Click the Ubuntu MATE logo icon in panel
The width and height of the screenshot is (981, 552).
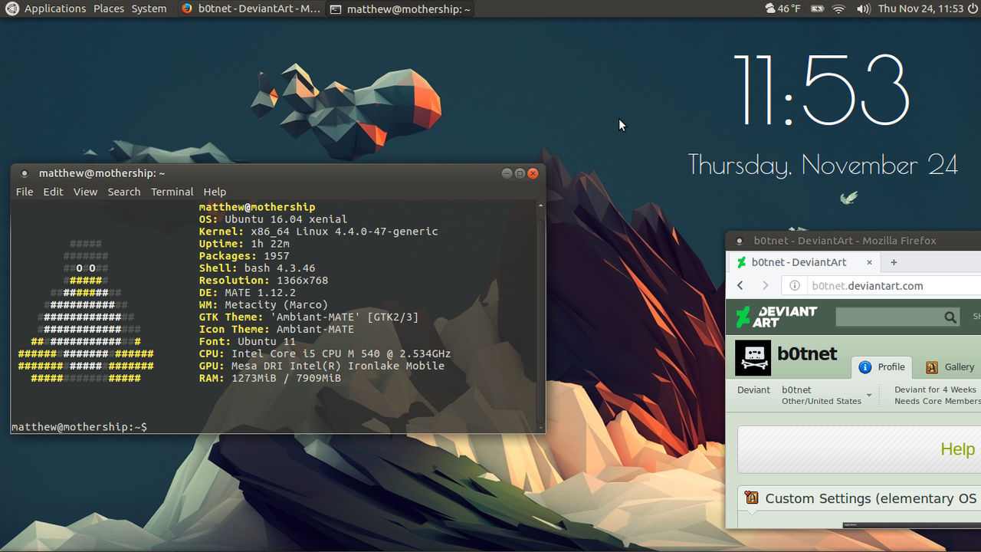tap(11, 8)
